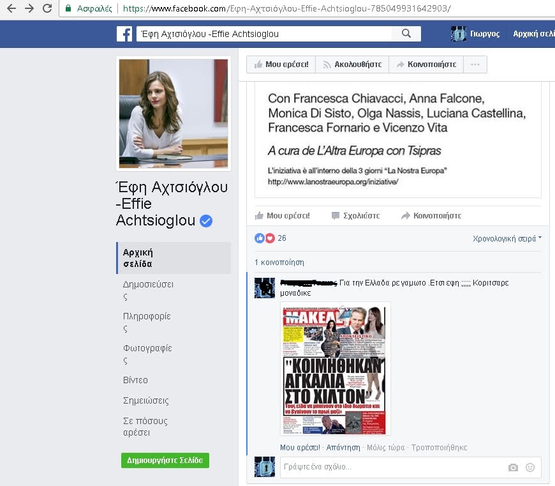
Task: Click the page Μου αρέσει! button
Action: tap(281, 65)
